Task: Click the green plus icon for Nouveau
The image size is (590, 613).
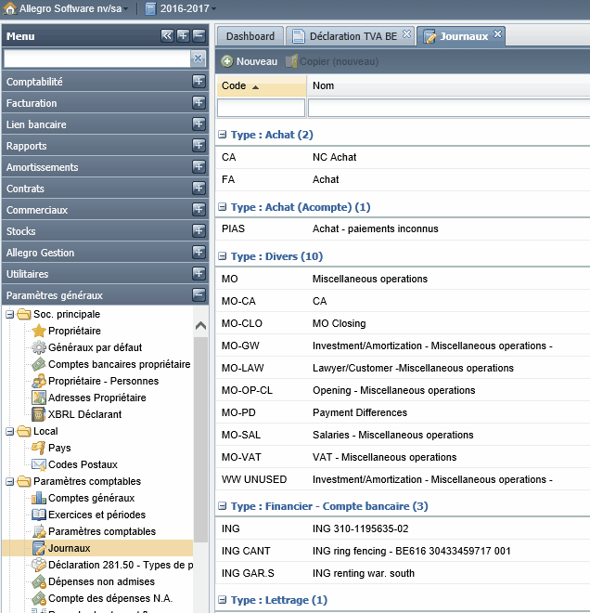Action: (x=227, y=61)
